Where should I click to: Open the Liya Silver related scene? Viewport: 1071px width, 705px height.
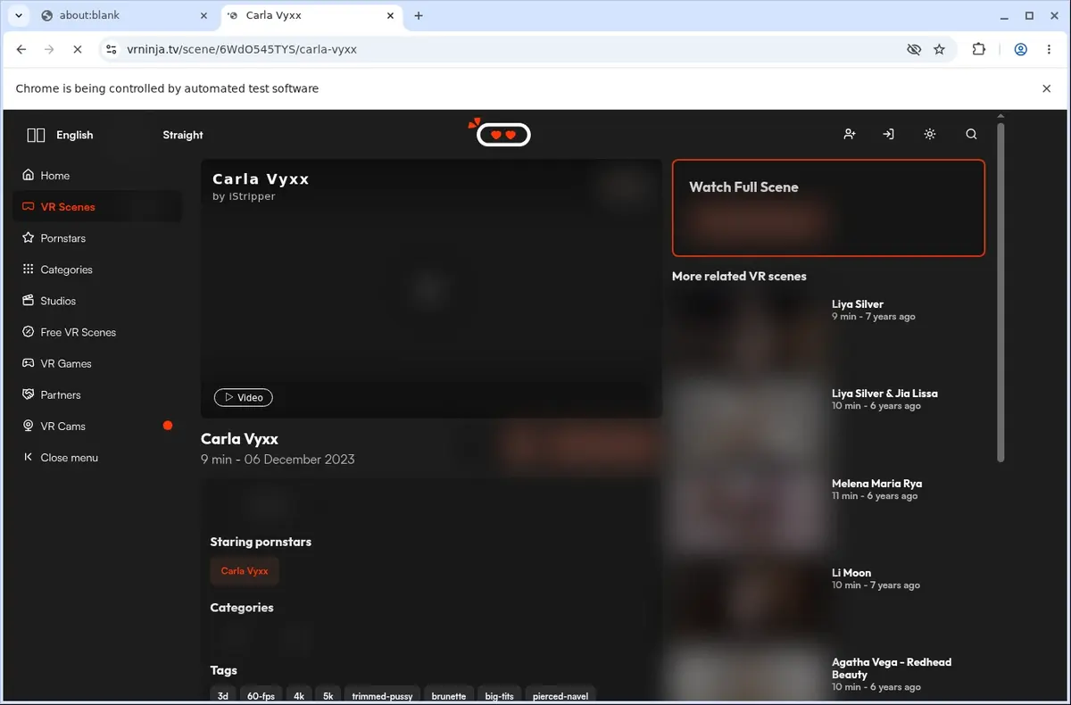click(x=858, y=304)
